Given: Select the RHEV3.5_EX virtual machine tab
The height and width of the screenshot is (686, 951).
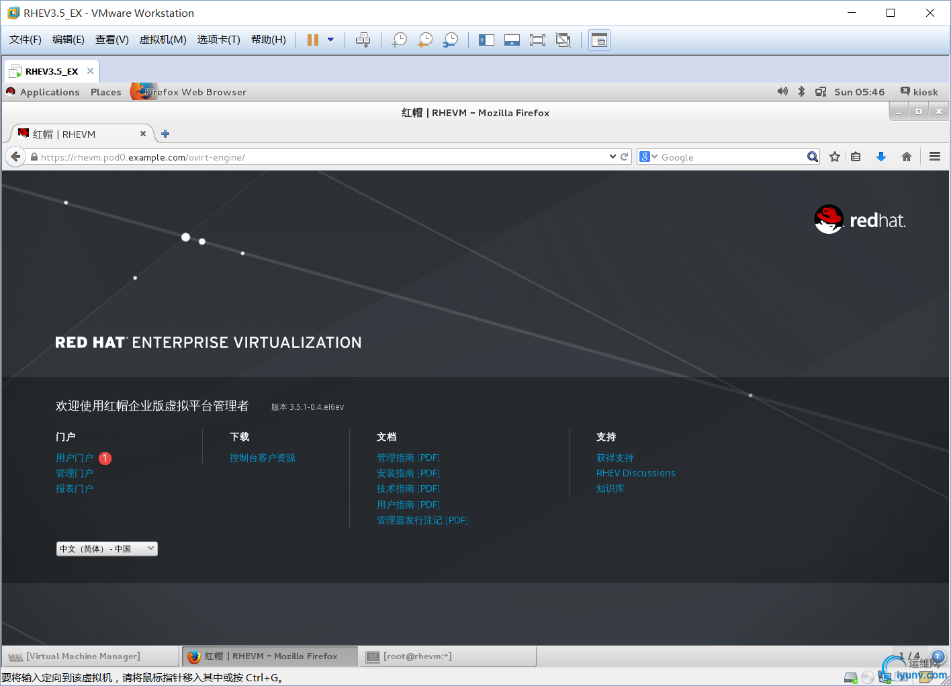Looking at the screenshot, I should 52,71.
